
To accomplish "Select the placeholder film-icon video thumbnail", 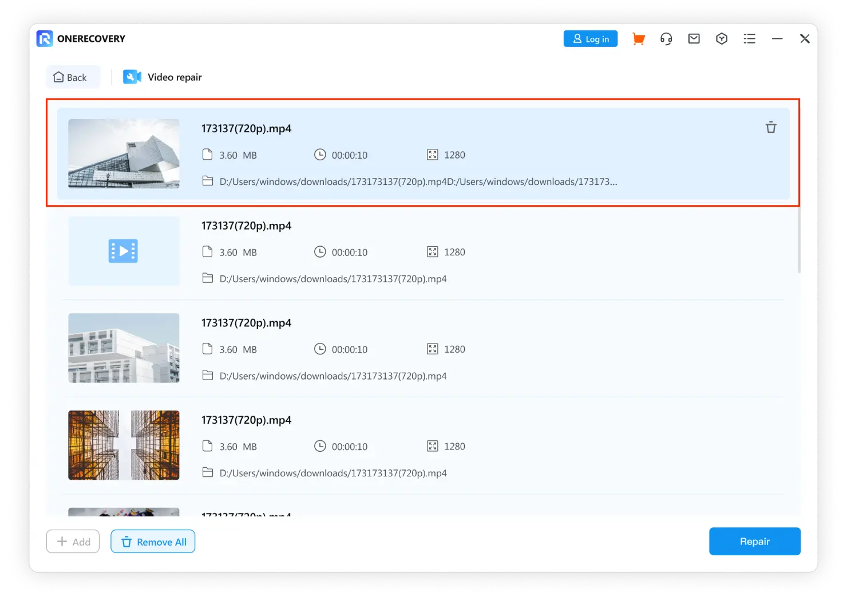I will 124,251.
